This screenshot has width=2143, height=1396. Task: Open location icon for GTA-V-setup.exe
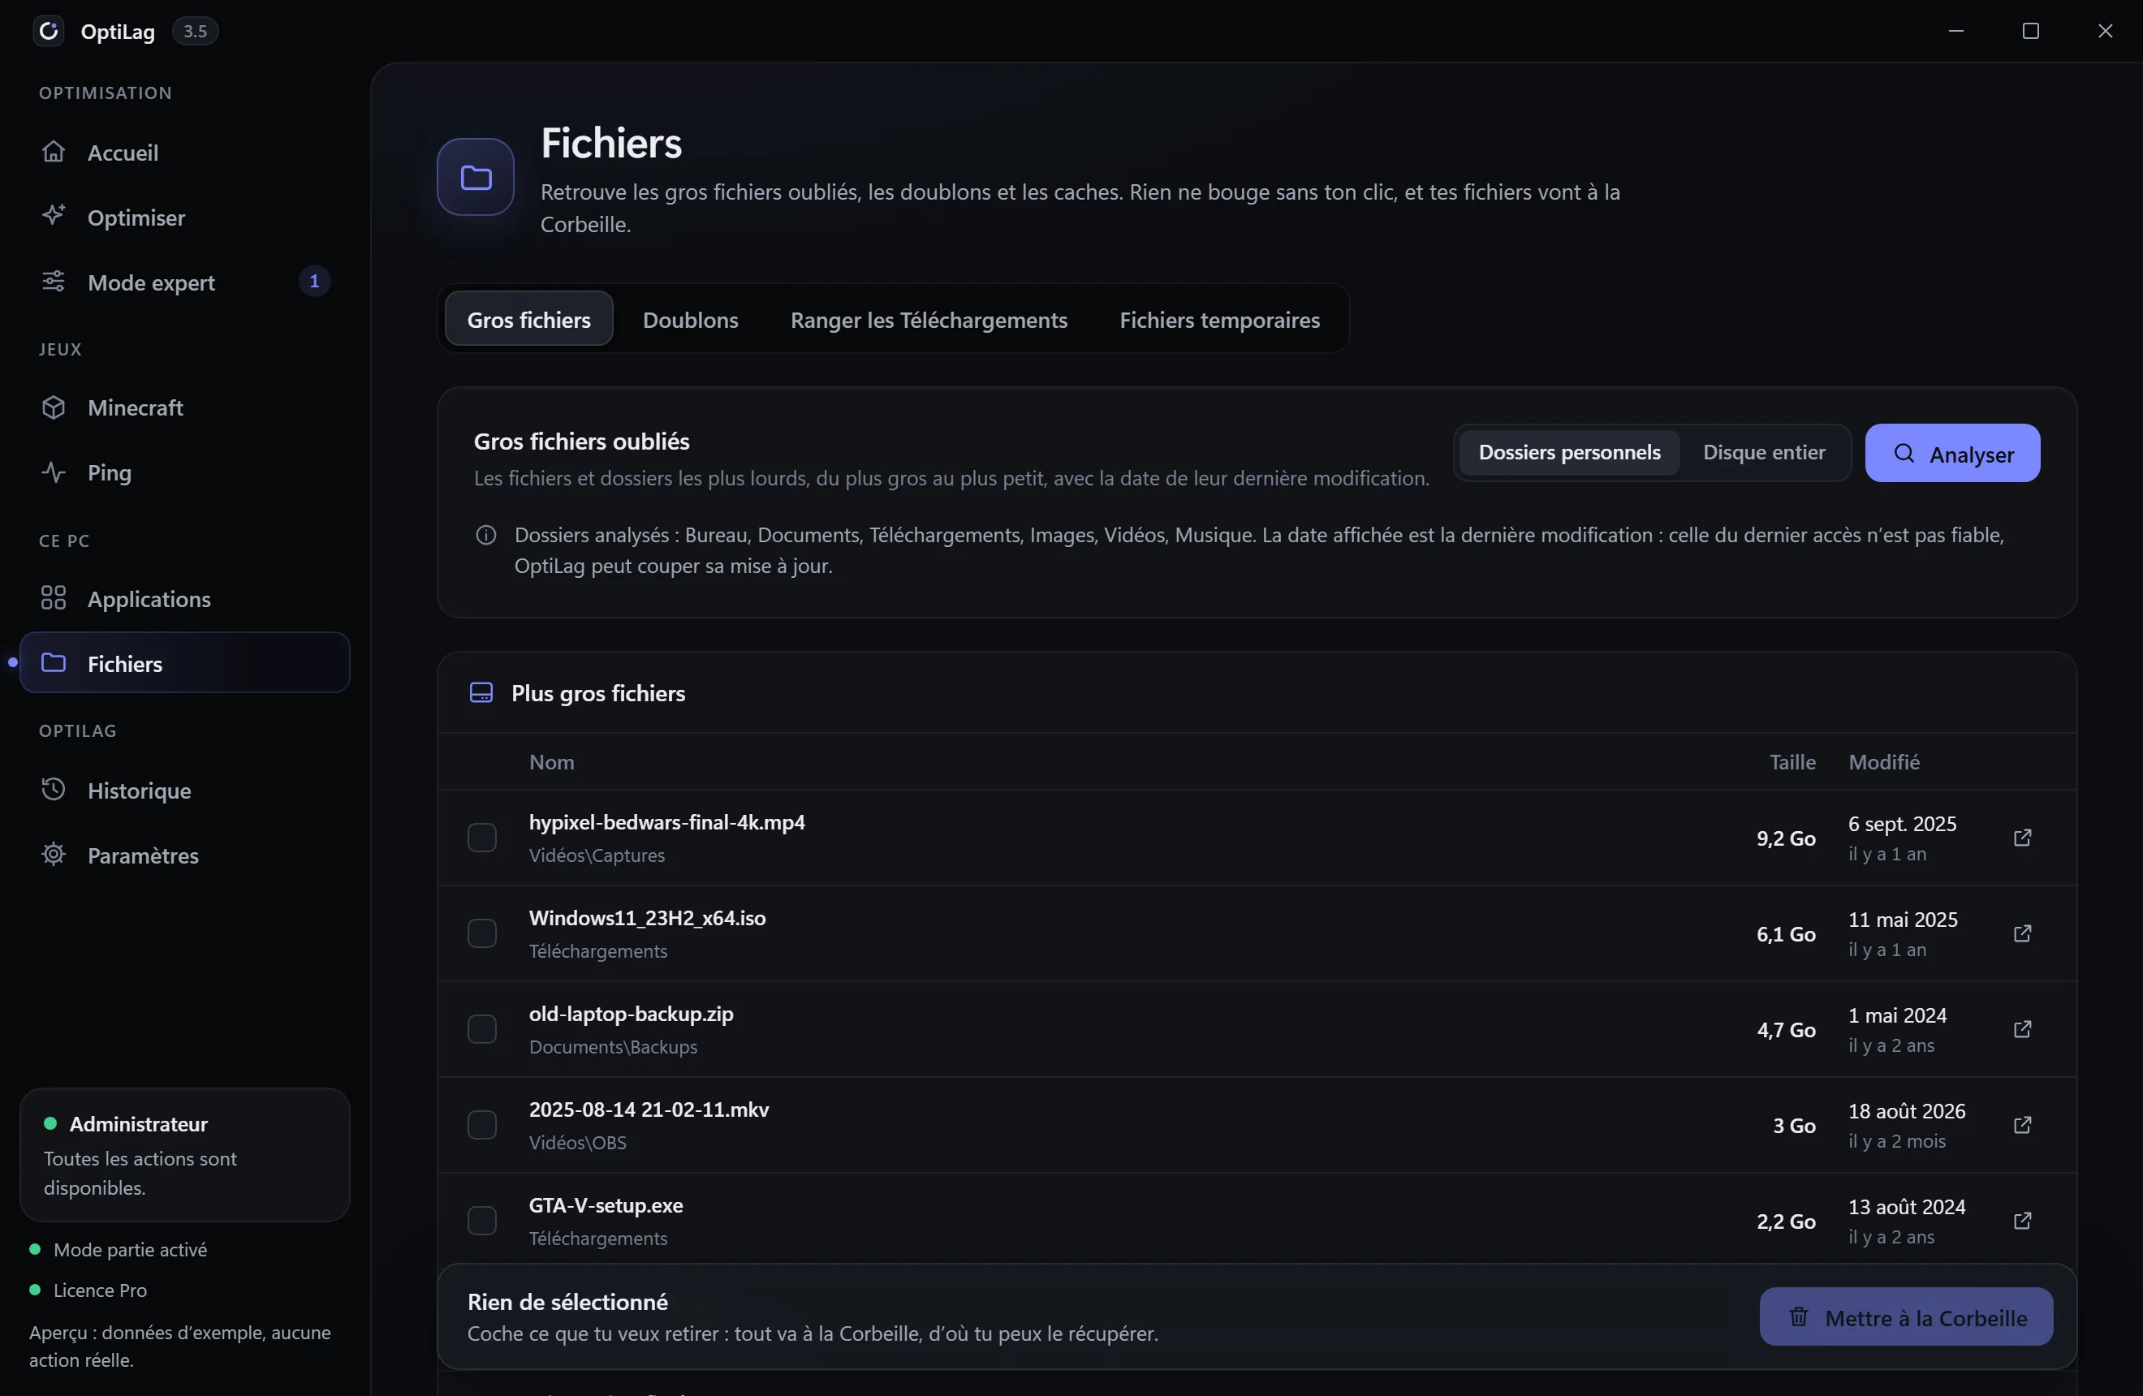point(2021,1221)
